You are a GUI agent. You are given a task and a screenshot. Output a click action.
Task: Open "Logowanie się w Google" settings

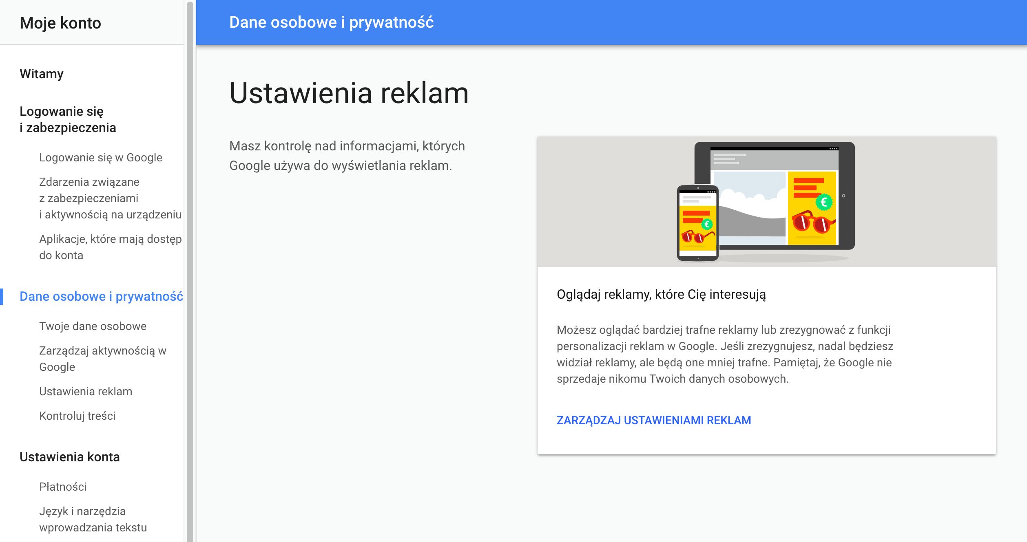(100, 157)
